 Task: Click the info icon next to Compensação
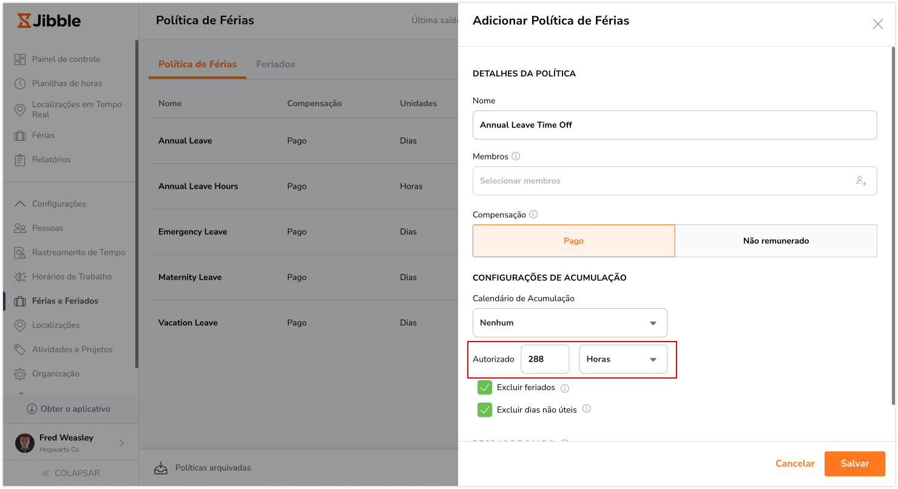(533, 215)
